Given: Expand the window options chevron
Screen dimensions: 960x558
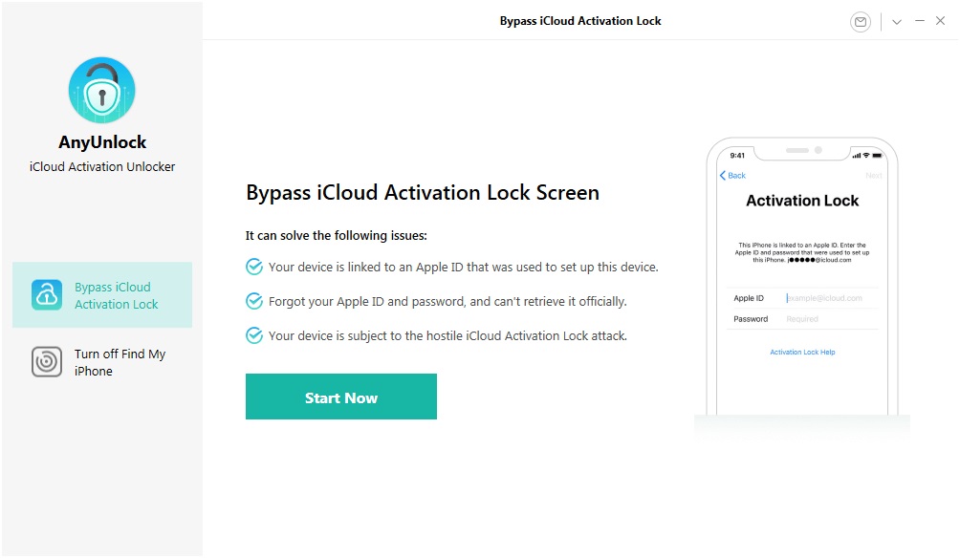Looking at the screenshot, I should click(897, 21).
